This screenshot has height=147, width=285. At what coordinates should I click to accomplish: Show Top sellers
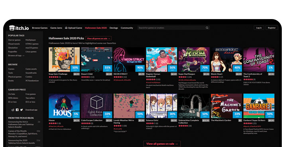[x=30, y=98]
